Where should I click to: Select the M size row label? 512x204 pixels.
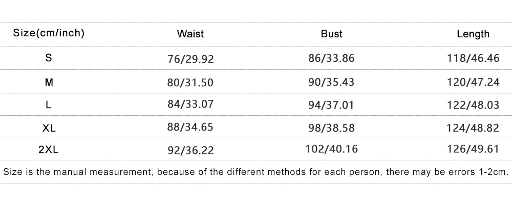[49, 82]
